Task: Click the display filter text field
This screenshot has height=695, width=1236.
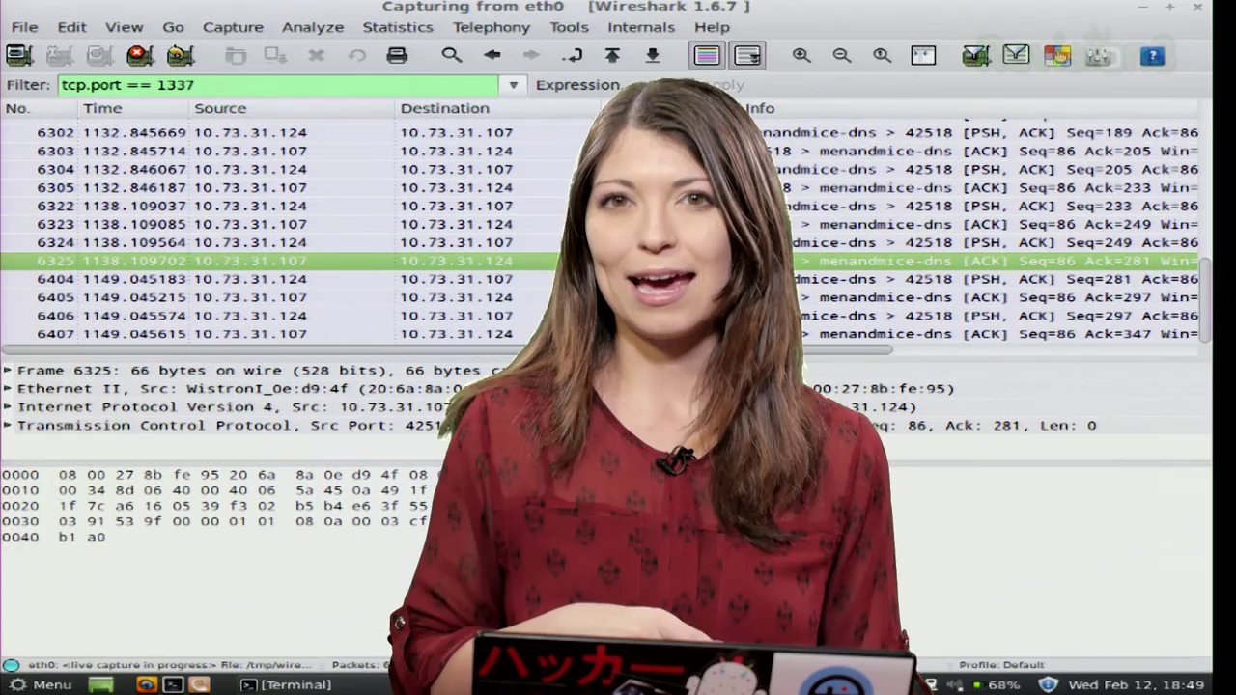Action: pos(280,85)
